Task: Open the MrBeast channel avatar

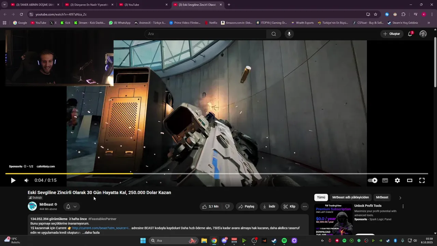Action: tap(32, 206)
